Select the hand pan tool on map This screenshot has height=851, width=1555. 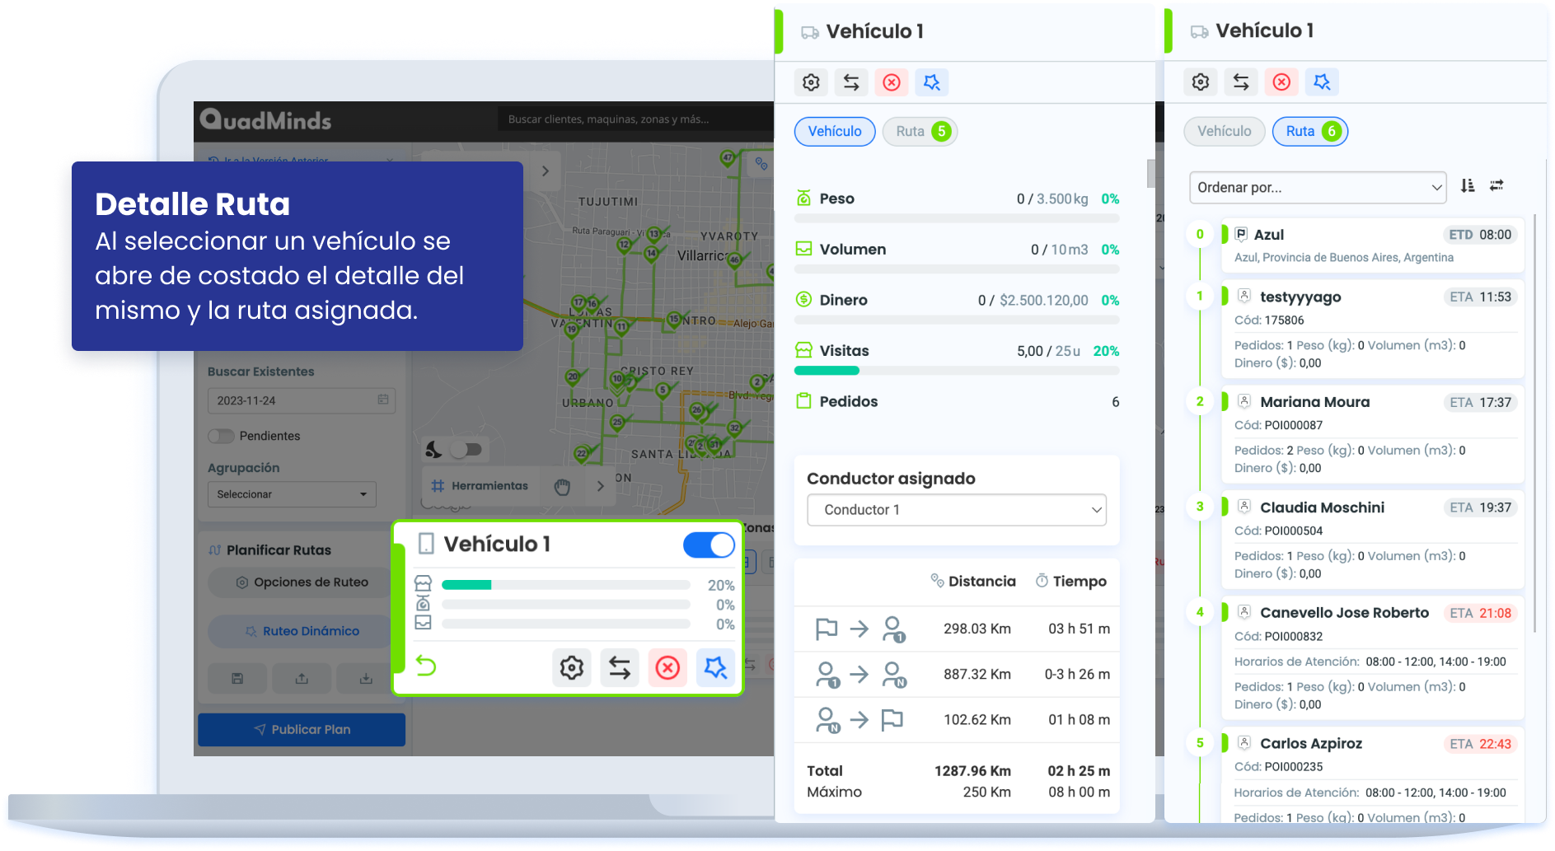coord(562,486)
